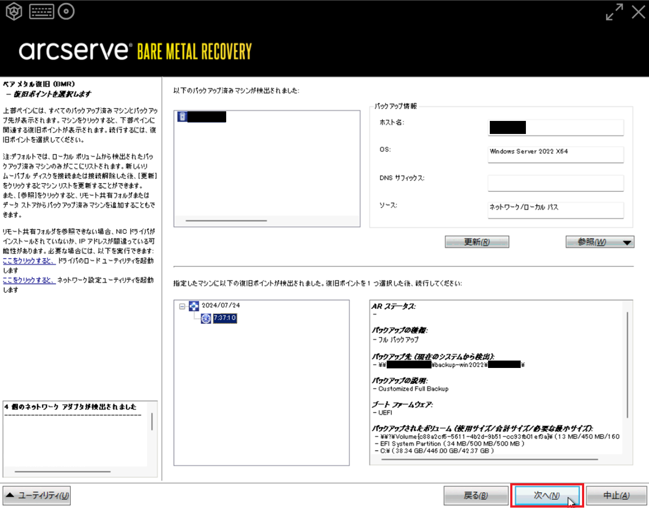Image resolution: width=649 pixels, height=508 pixels.
Task: Click the empty DNS サフィックス field
Action: click(556, 183)
